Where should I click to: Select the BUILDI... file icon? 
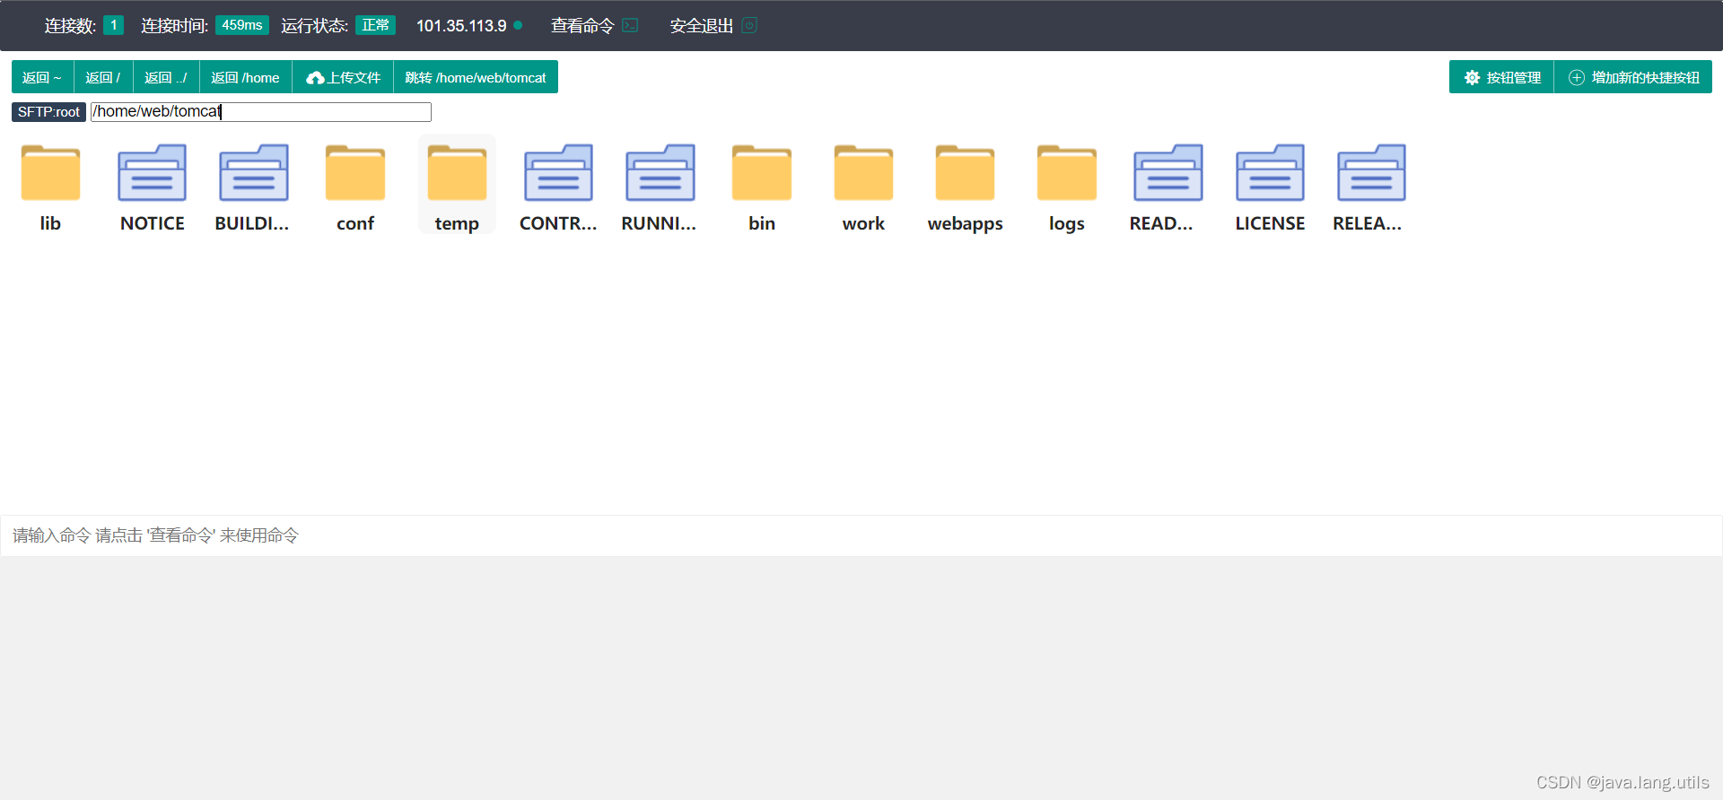point(254,172)
